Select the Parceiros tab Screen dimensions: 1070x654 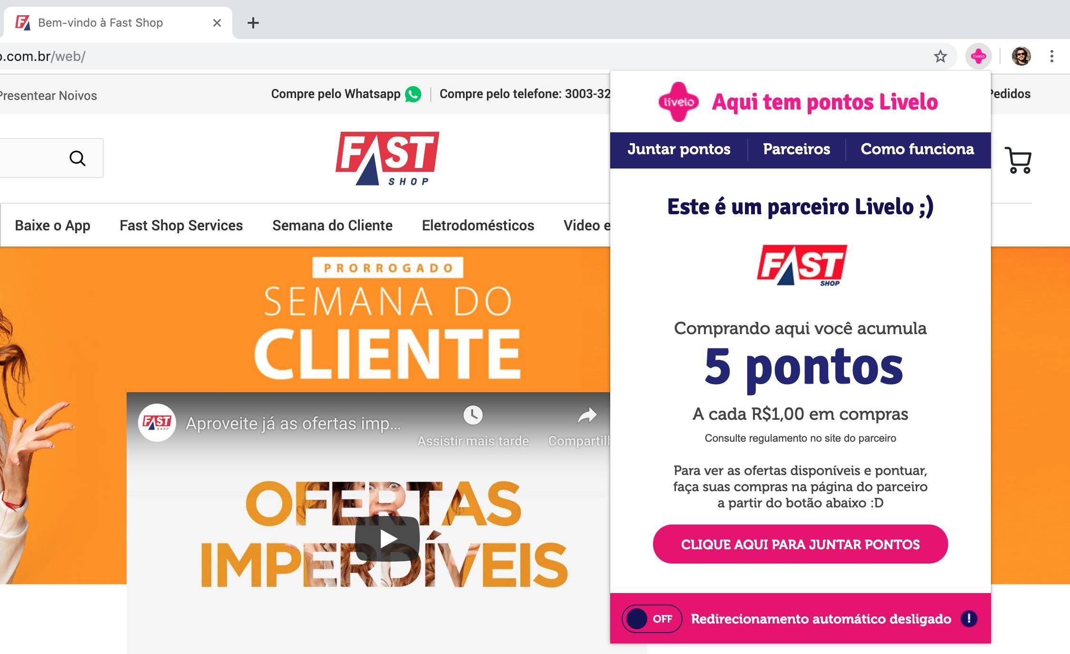coord(796,149)
